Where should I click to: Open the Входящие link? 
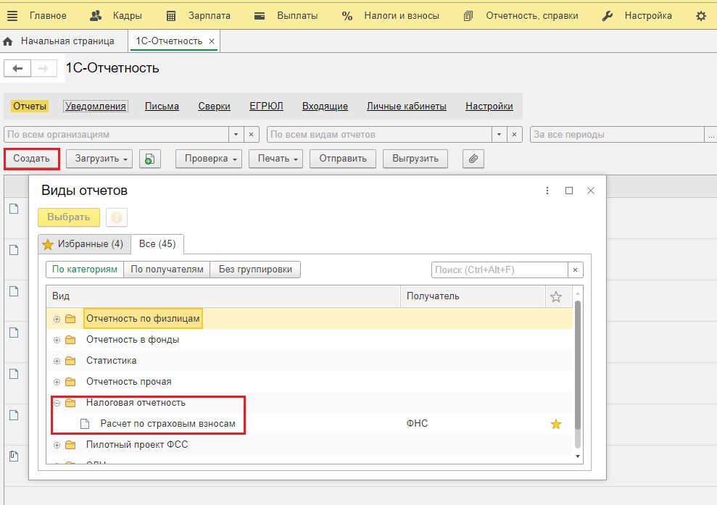point(325,107)
